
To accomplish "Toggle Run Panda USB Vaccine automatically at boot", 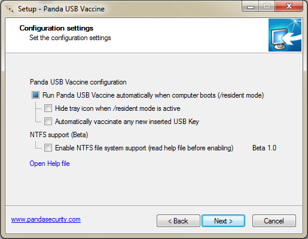I will coord(36,95).
